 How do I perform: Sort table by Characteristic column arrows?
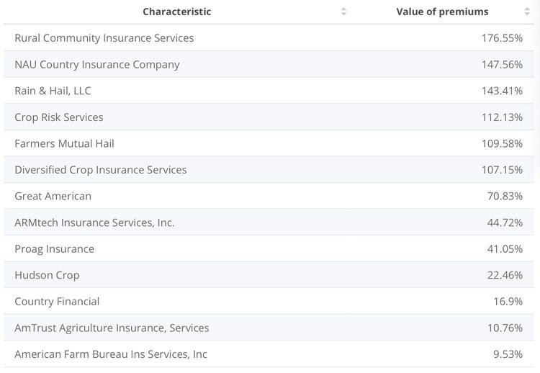tap(343, 12)
